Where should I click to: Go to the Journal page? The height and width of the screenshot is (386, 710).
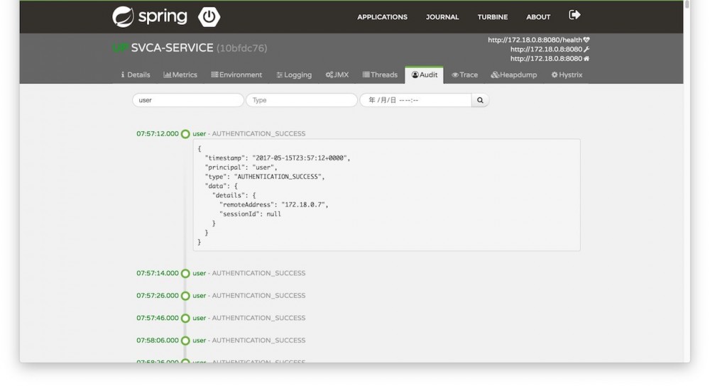[442, 17]
